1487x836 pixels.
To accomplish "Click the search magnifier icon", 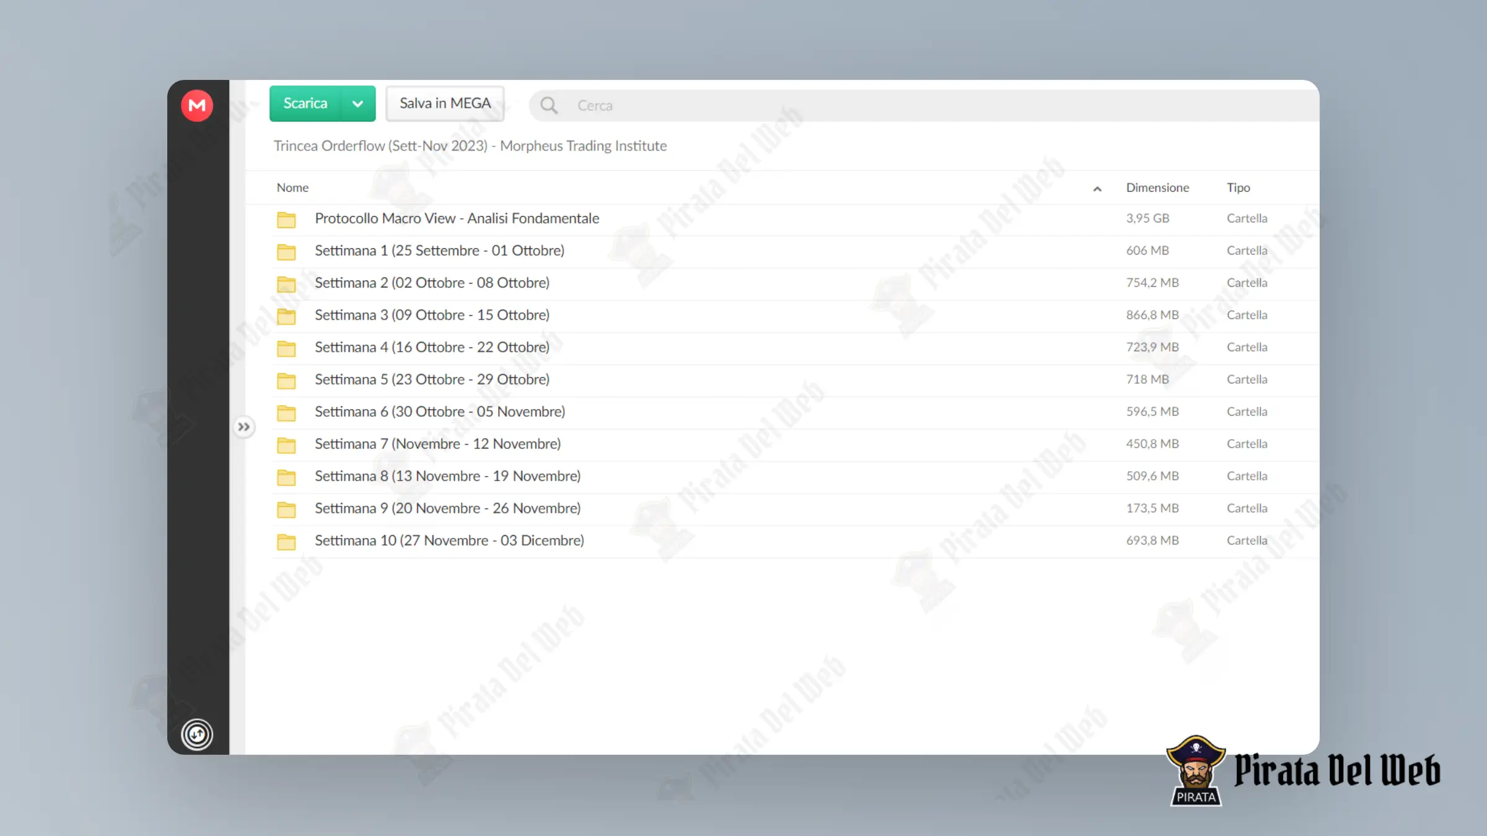I will [x=548, y=105].
